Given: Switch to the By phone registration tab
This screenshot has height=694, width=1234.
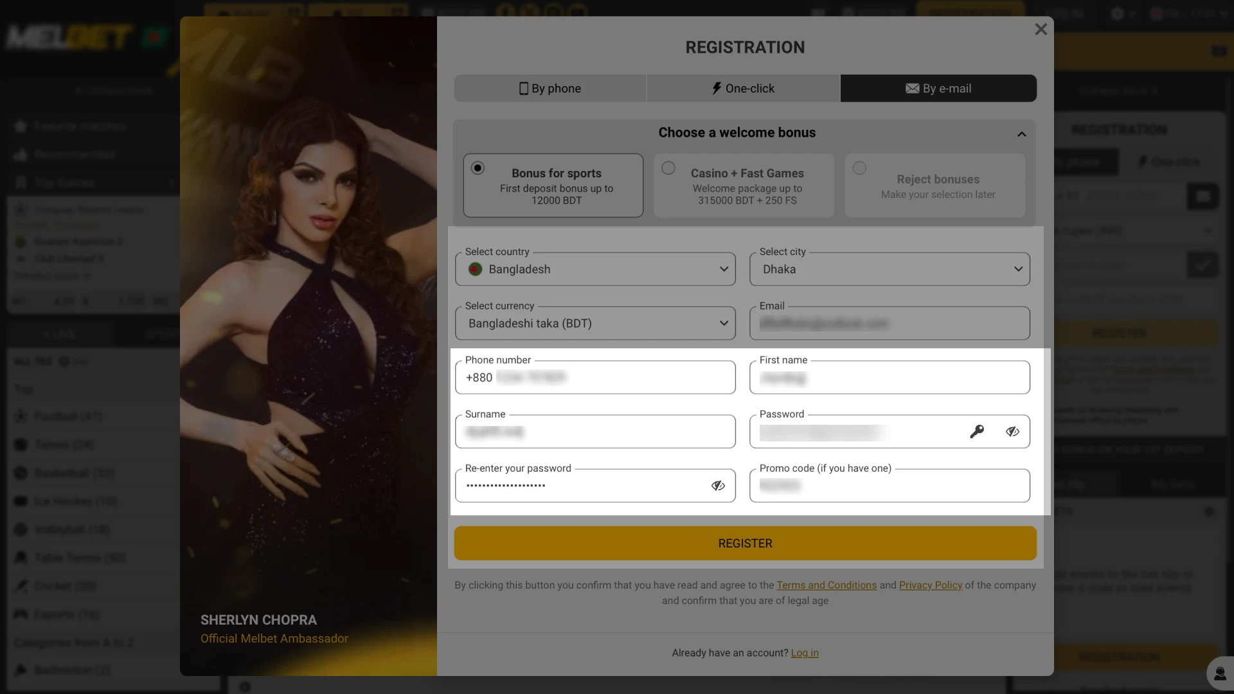Looking at the screenshot, I should click(x=550, y=88).
